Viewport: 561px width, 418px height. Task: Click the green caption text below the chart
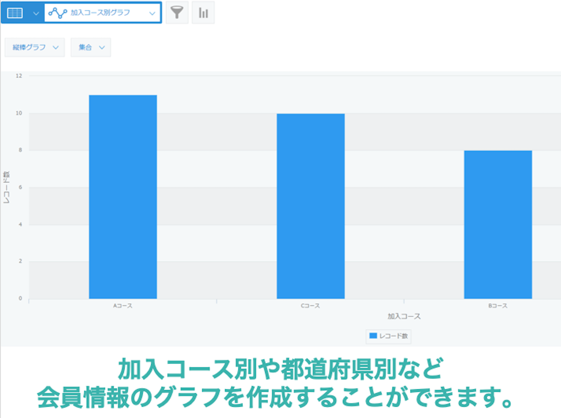275,384
